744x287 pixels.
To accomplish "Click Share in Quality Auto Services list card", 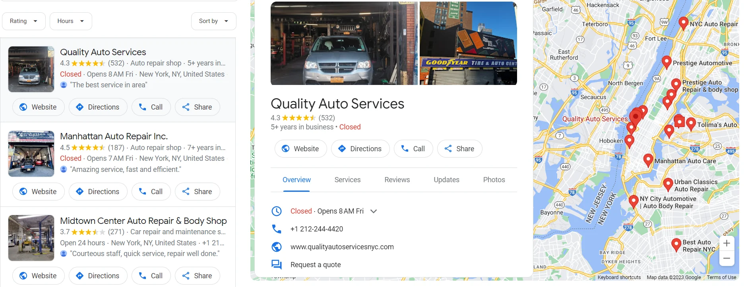I will tap(197, 107).
